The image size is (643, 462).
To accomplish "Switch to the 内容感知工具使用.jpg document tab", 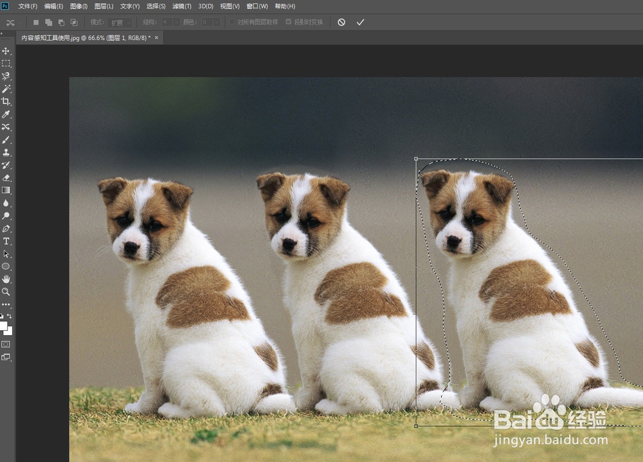I will 86,38.
